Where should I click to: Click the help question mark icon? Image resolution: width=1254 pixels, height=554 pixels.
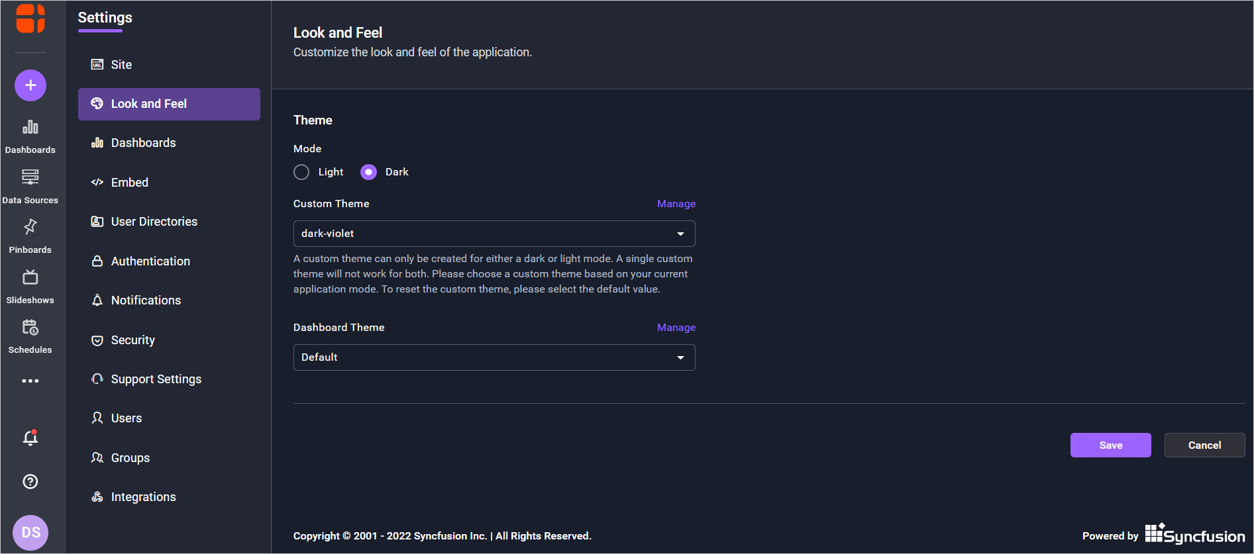pyautogui.click(x=30, y=481)
